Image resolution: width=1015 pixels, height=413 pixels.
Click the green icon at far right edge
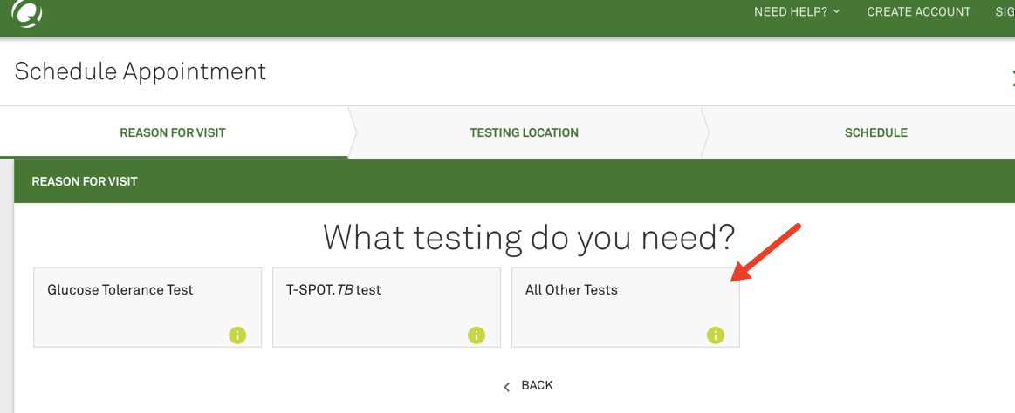coord(1012,78)
